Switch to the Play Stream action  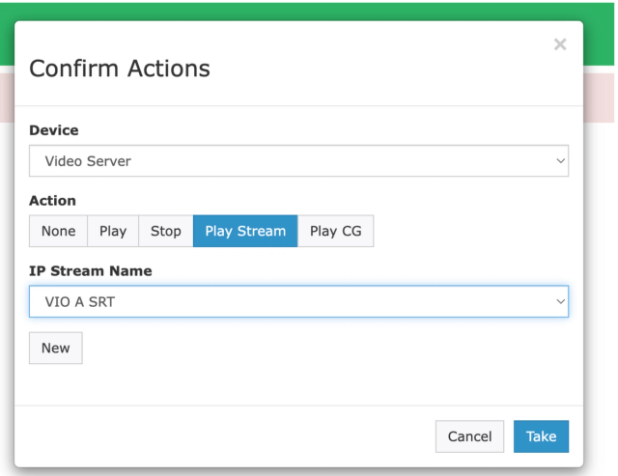click(x=245, y=232)
